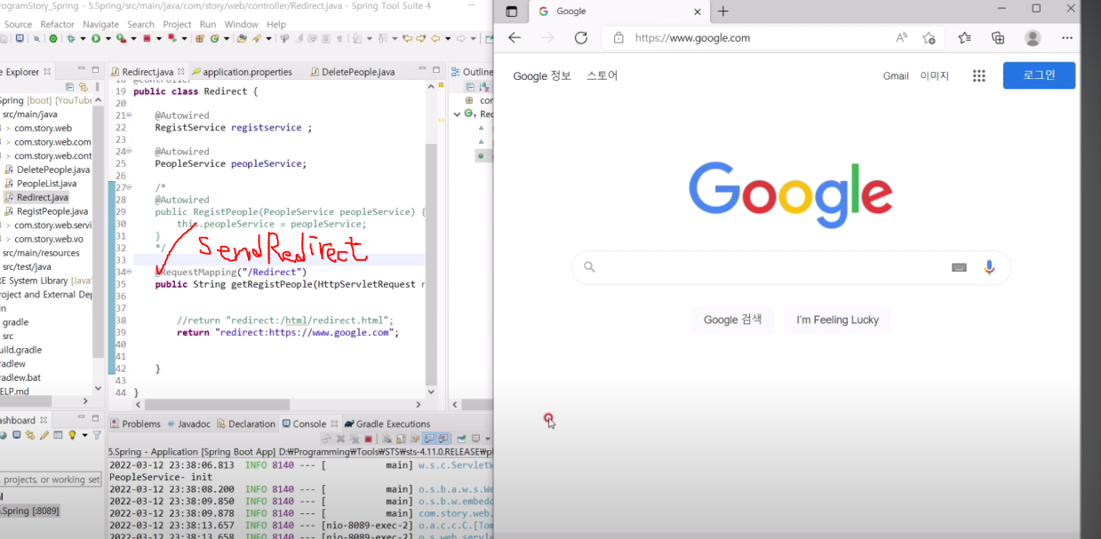Click the Add to favorites star in Edge

click(929, 38)
